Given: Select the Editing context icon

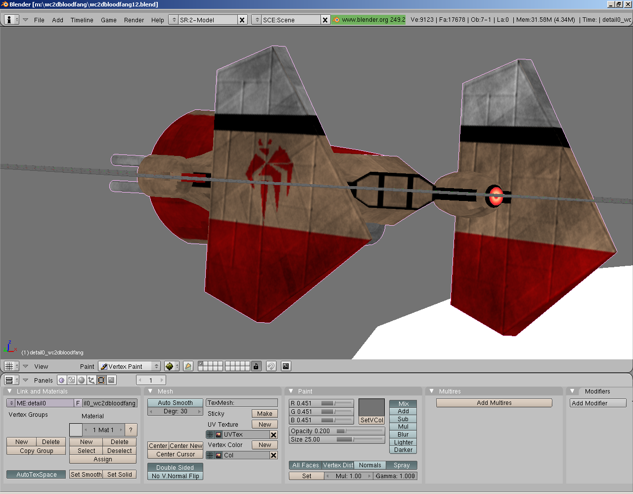Looking at the screenshot, I should (101, 380).
